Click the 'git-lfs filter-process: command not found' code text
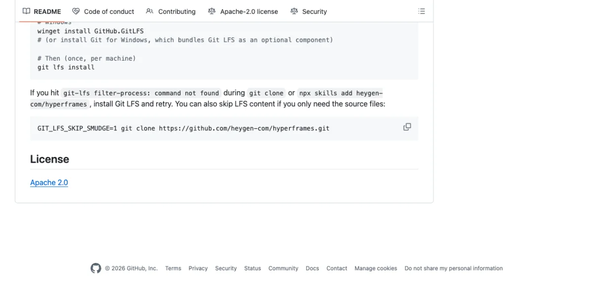This screenshot has width=593, height=293. [141, 93]
